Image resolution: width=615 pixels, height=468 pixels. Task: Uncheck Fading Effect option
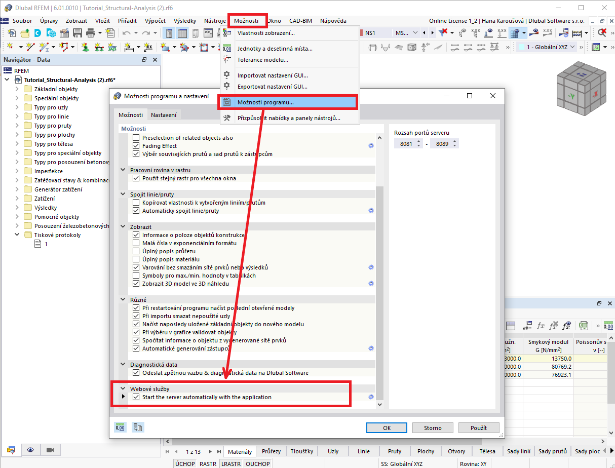[136, 145]
